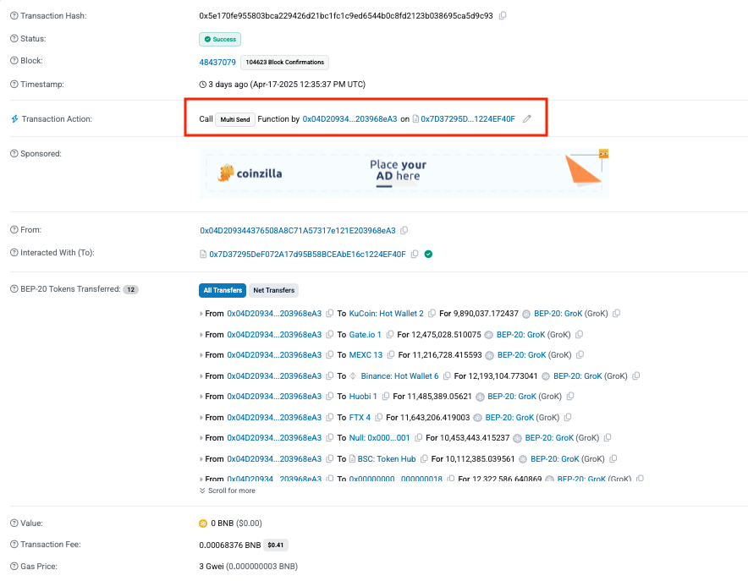Click the help icon beside Timestamp
Image resolution: width=748 pixels, height=581 pixels.
[14, 85]
